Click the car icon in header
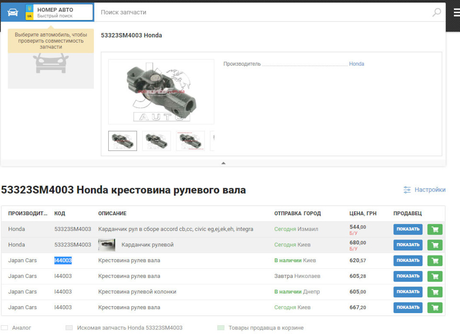The image size is (460, 334). pyautogui.click(x=12, y=12)
